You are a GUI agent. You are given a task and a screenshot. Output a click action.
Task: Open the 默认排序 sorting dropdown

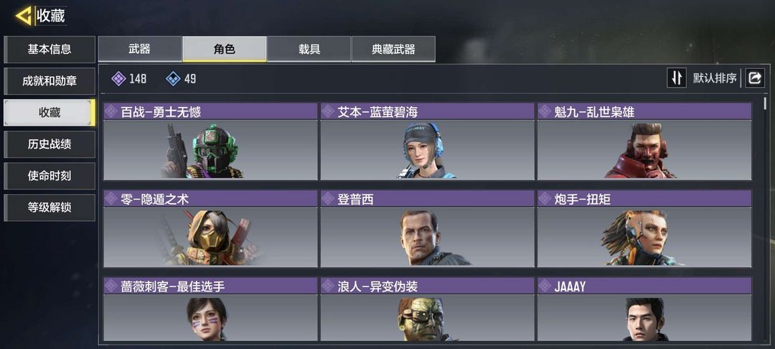pyautogui.click(x=715, y=78)
